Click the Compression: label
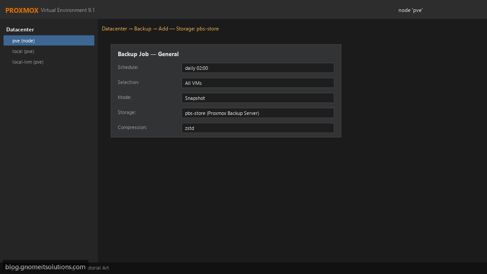The width and height of the screenshot is (487, 274). (132, 127)
